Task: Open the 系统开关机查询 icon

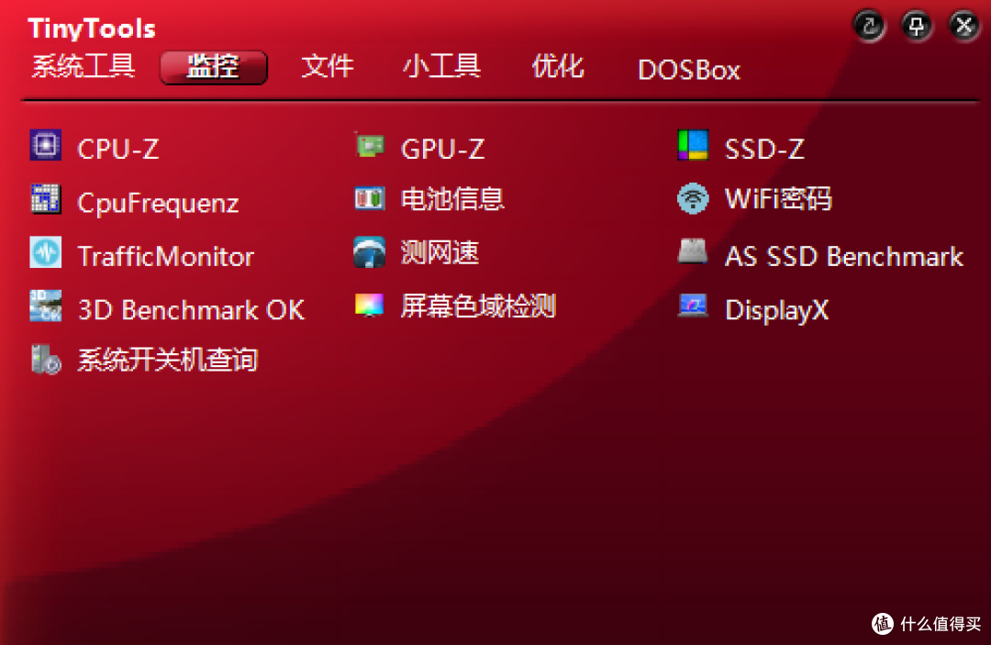Action: click(x=46, y=360)
